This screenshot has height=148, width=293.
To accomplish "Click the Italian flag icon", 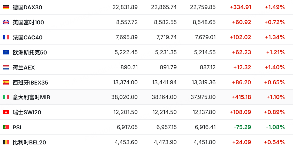I will 6,97.
